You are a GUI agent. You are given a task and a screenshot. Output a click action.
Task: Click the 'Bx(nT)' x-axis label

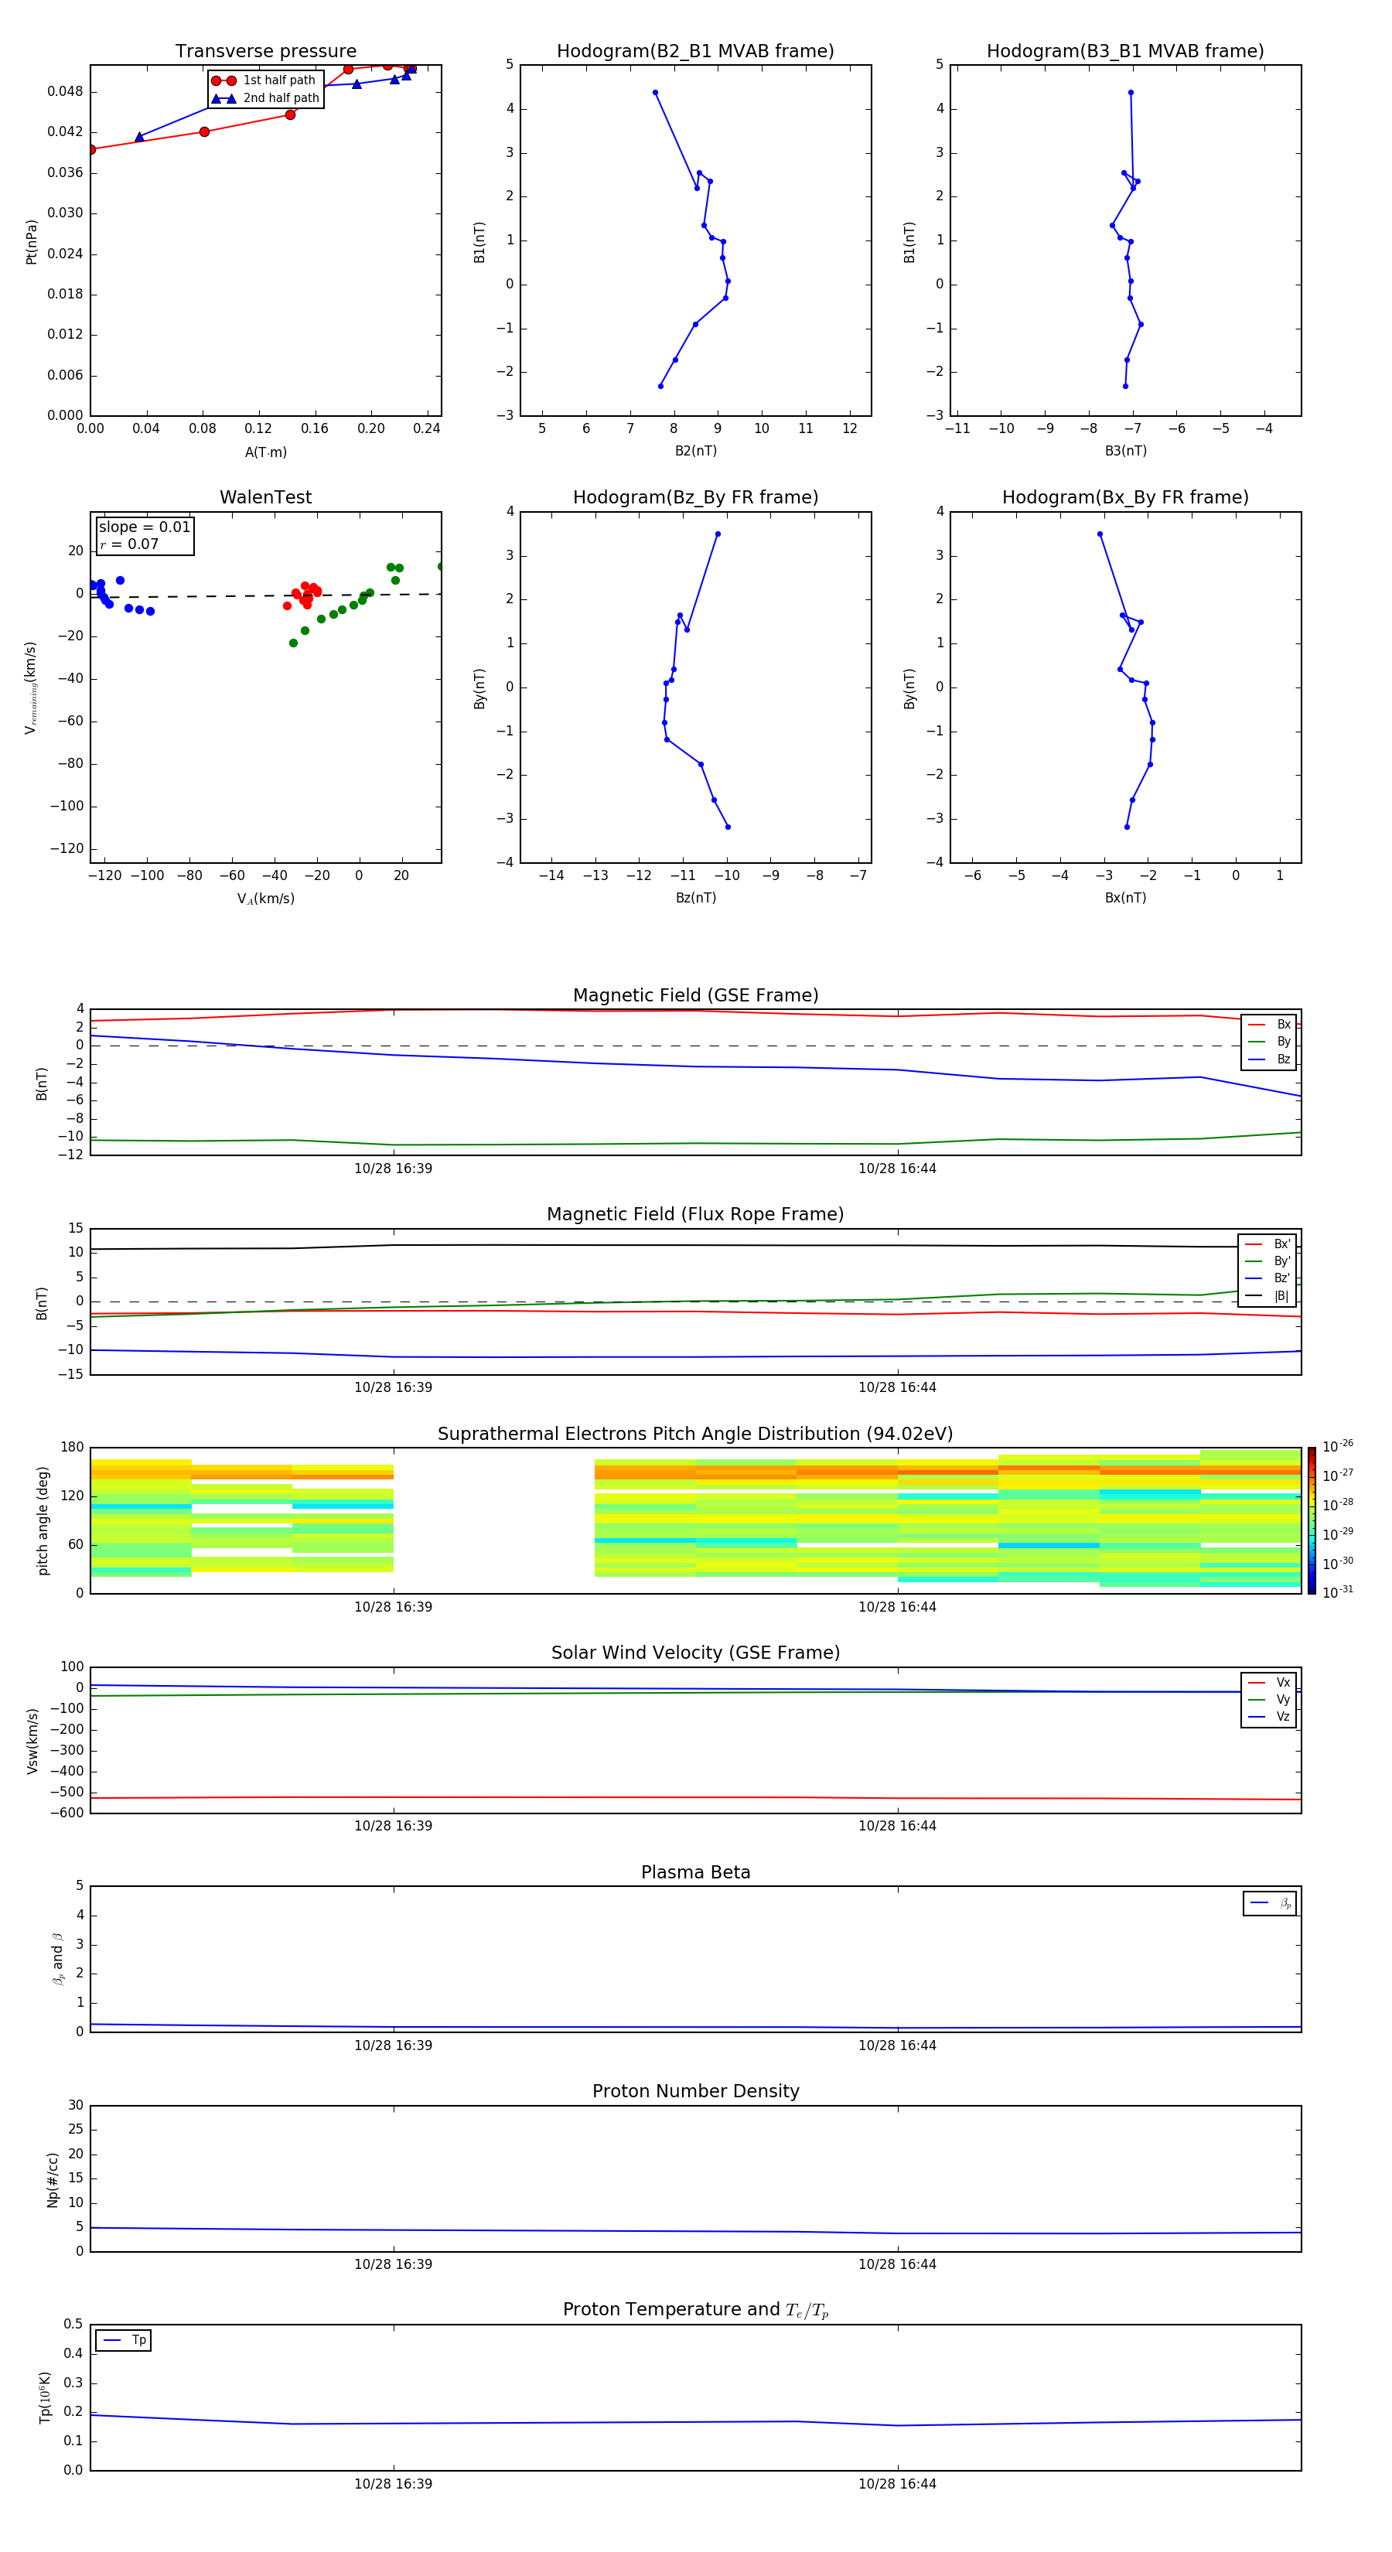click(x=1125, y=898)
